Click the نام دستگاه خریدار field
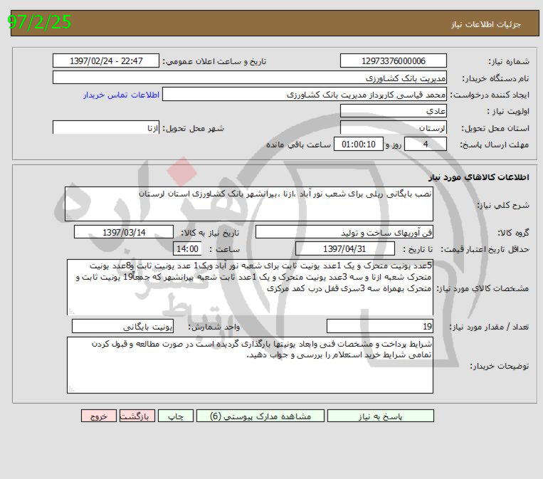 click(250, 78)
